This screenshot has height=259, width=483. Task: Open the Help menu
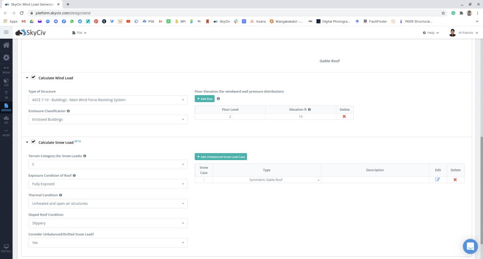(431, 33)
